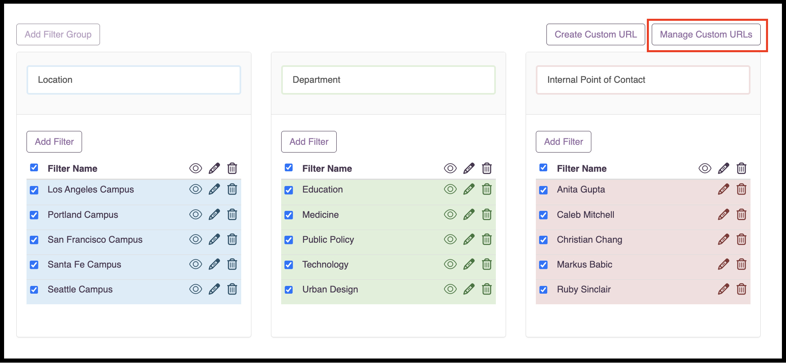The width and height of the screenshot is (786, 363).
Task: Open Create Custom URL
Action: [x=595, y=35]
